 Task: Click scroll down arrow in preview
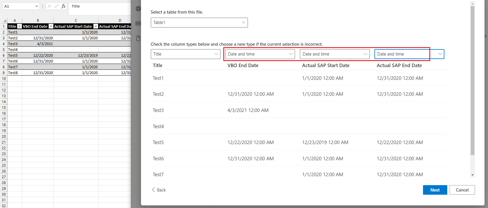pyautogui.click(x=472, y=175)
